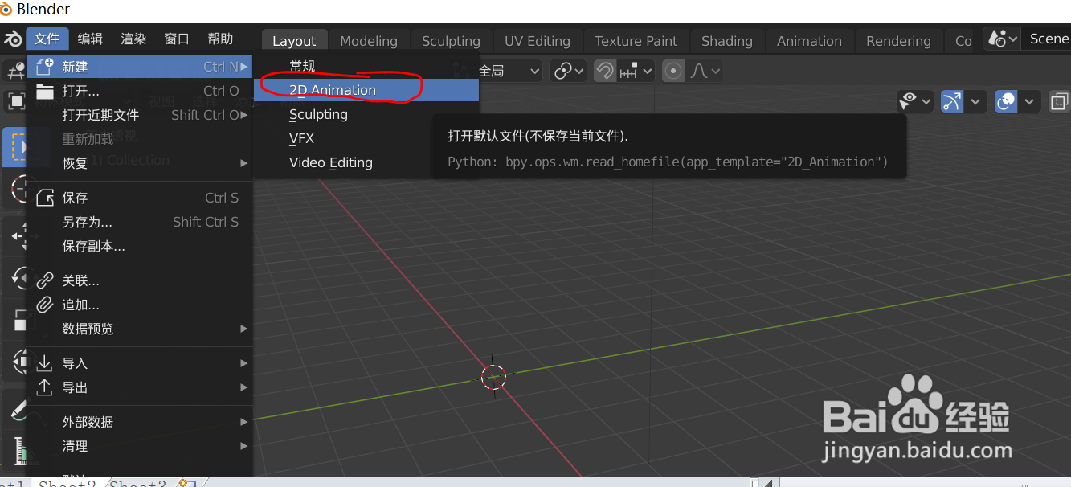Switch to the Animation workspace tab

tap(809, 40)
